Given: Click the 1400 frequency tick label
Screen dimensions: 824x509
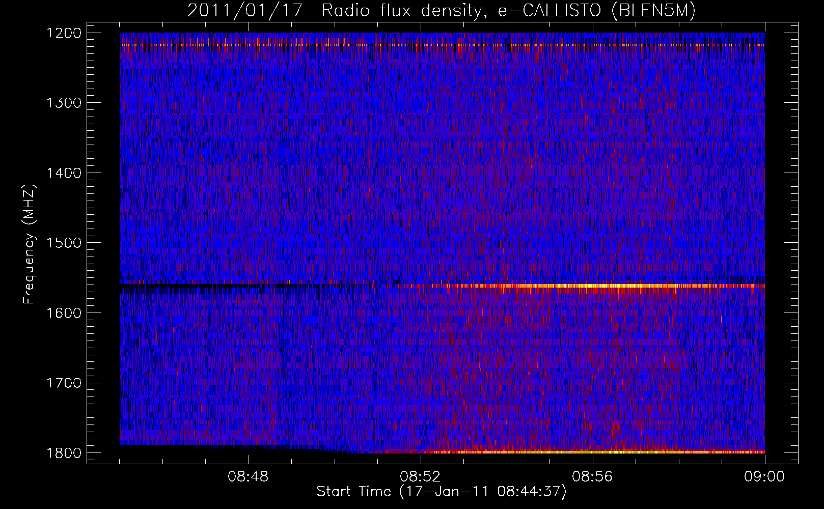Looking at the screenshot, I should tap(64, 173).
